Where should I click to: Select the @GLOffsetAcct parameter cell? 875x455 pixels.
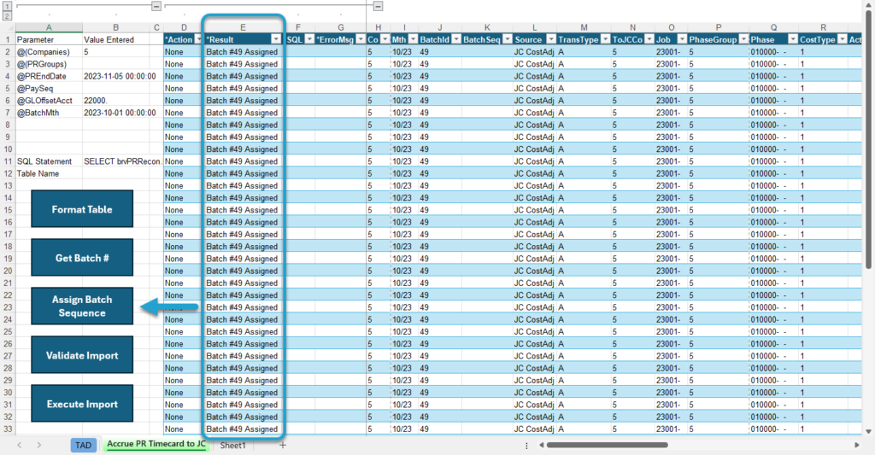click(49, 101)
